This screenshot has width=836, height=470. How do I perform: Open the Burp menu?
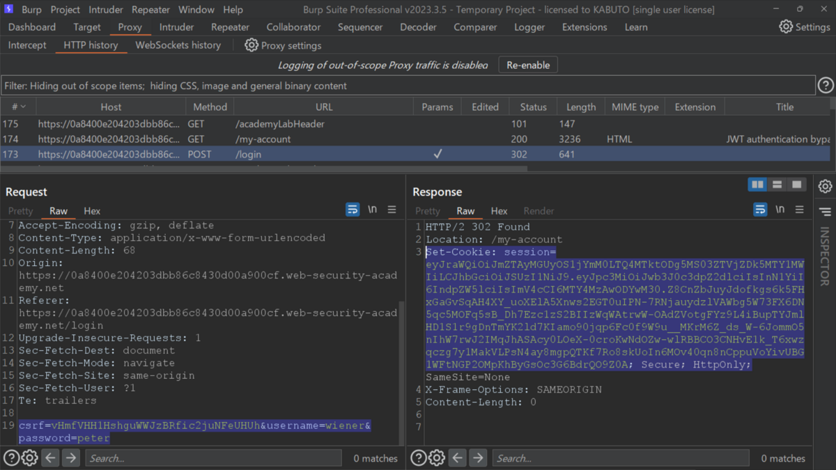click(x=31, y=10)
